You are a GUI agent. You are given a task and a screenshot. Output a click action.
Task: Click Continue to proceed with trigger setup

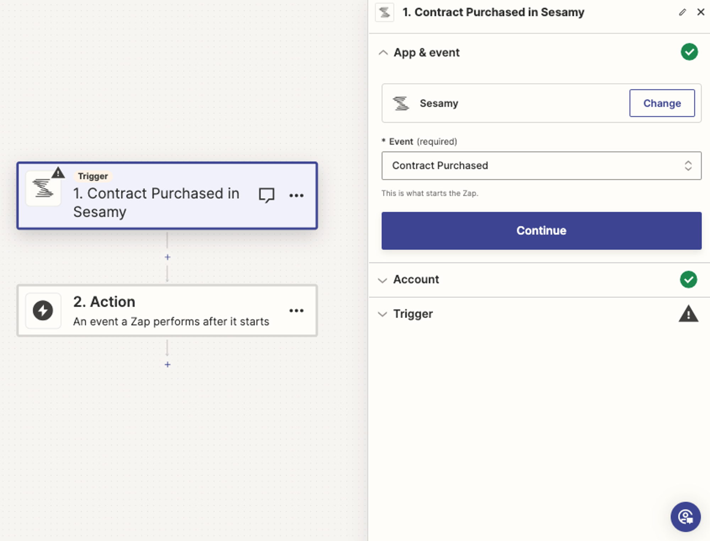(x=541, y=230)
